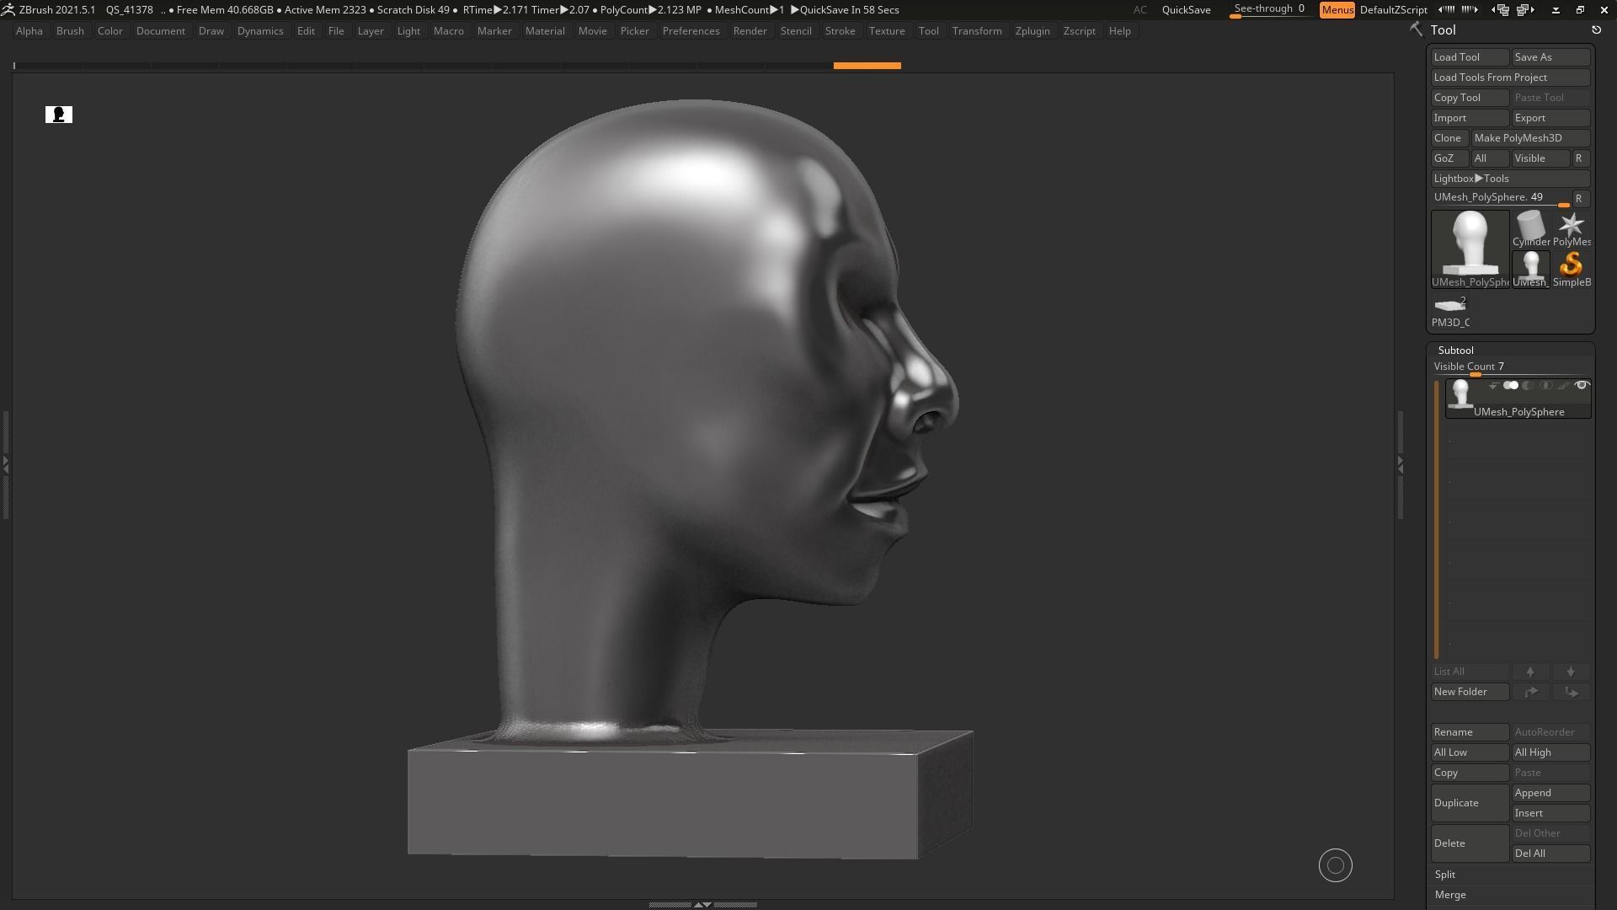Viewport: 1617px width, 910px height.
Task: Toggle the AC auto-collapse button
Action: [x=1139, y=10]
